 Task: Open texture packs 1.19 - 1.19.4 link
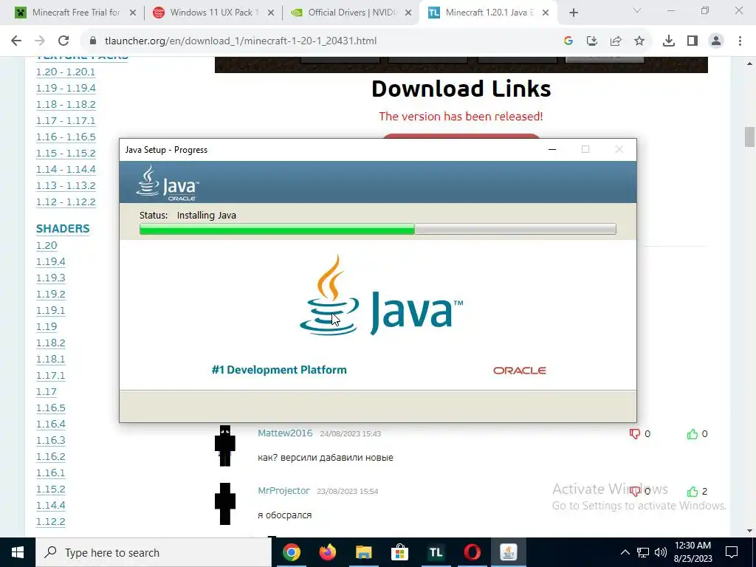(x=66, y=89)
